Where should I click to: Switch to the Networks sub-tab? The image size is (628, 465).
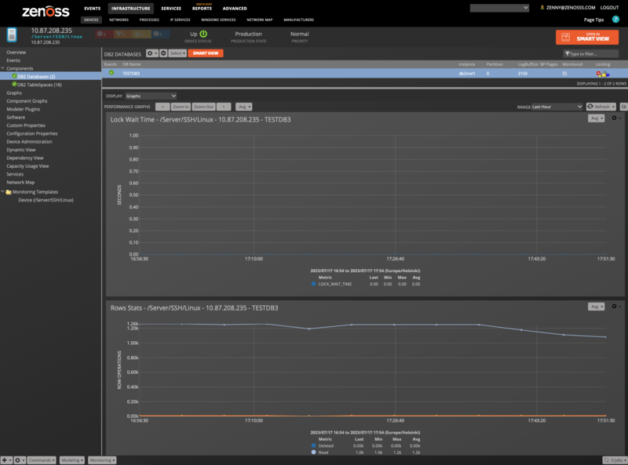click(x=119, y=20)
